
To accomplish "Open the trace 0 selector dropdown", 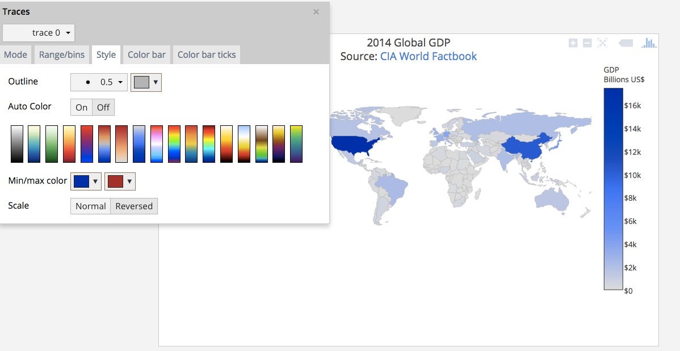I will click(39, 33).
